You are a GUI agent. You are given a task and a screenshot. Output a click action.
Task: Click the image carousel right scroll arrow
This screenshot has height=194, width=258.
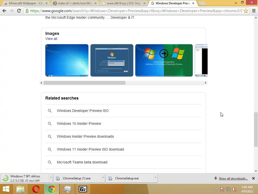(205, 83)
